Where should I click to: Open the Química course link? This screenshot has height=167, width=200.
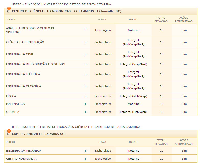(x=13, y=112)
